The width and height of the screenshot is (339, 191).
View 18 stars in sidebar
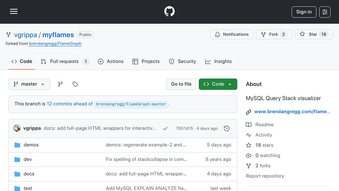[x=264, y=145]
